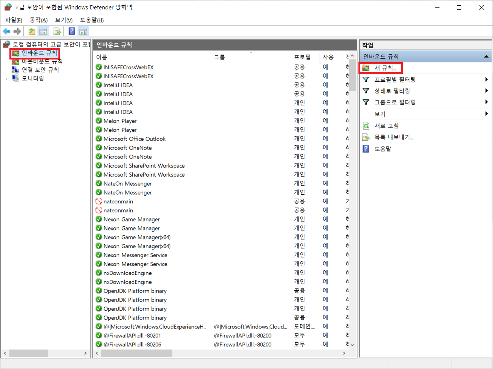This screenshot has width=493, height=369.
Task: Click the funnel icon beside 프로필별 필터링
Action: tap(366, 79)
